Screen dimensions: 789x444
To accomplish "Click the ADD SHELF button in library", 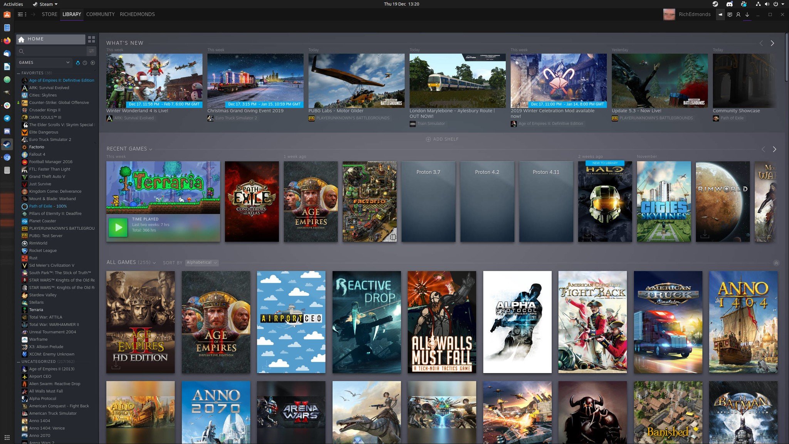I will pos(442,138).
